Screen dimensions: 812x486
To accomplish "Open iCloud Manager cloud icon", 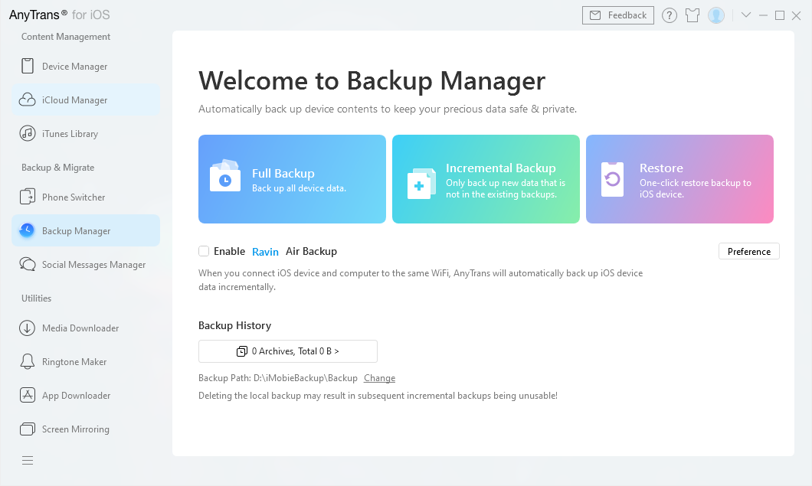I will 28,100.
